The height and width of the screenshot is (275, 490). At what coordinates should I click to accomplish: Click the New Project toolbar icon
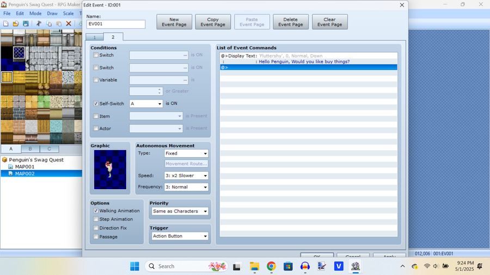pyautogui.click(x=5, y=23)
